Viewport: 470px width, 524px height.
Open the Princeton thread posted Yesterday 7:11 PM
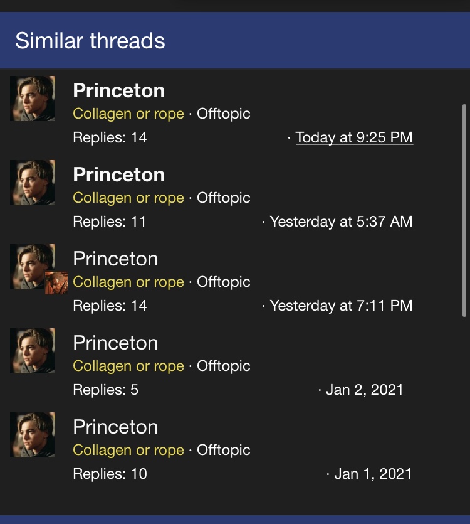(x=115, y=259)
